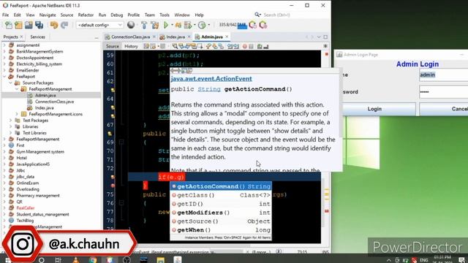Image resolution: width=468 pixels, height=263 pixels.
Task: Click the New File toolbar icon
Action: pyautogui.click(x=9, y=26)
